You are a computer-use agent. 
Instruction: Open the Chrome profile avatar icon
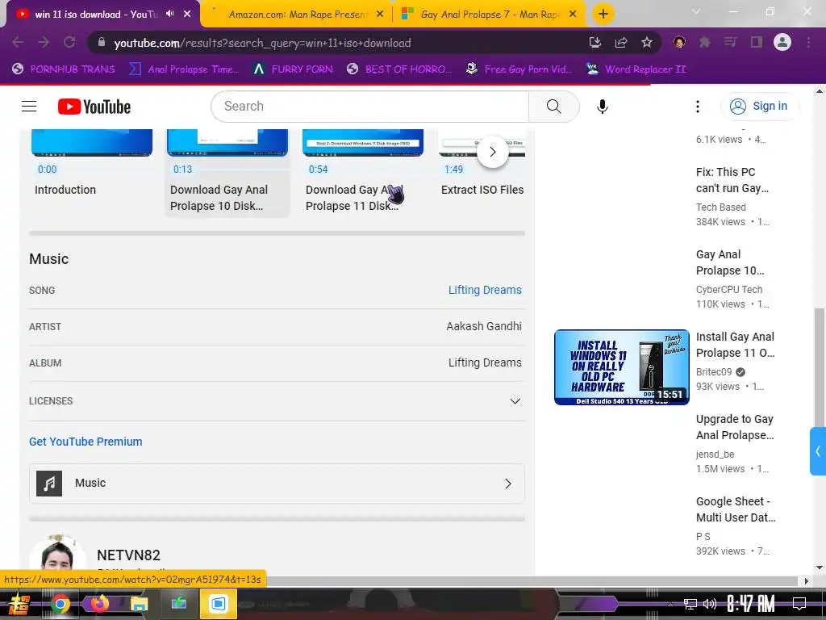782,42
